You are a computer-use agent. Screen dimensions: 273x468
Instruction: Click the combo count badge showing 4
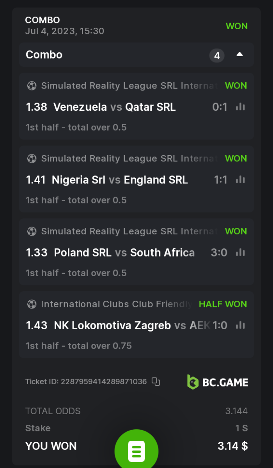point(217,55)
